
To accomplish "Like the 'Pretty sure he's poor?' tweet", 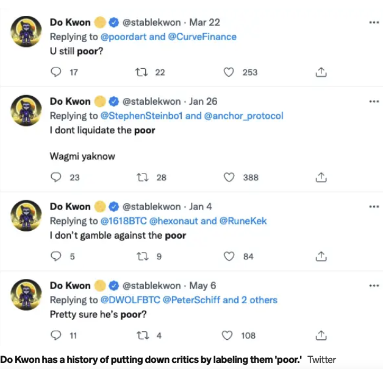I will pyautogui.click(x=229, y=336).
